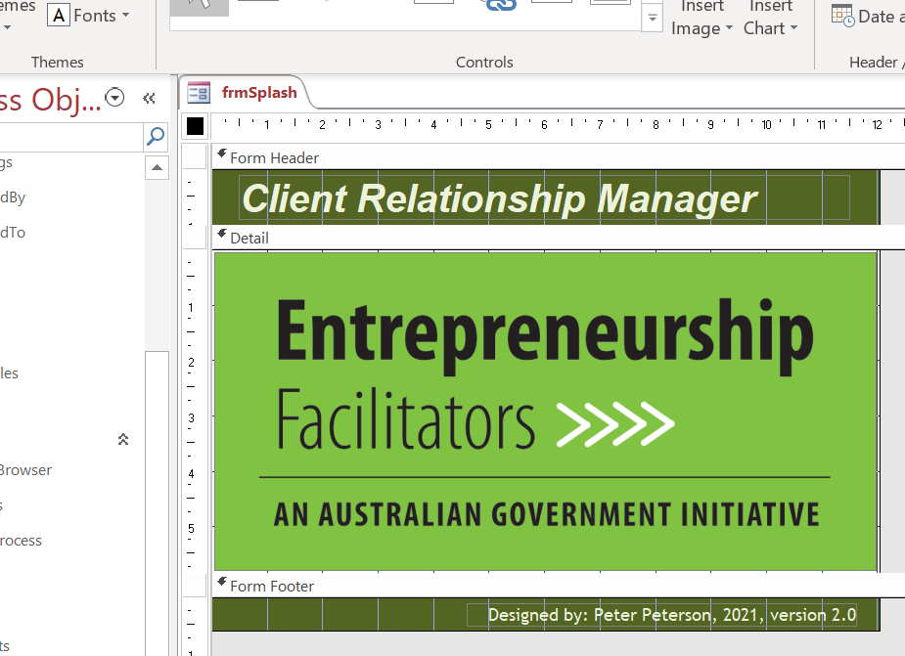Select the navigation item ending in 'Browser'

coord(26,470)
